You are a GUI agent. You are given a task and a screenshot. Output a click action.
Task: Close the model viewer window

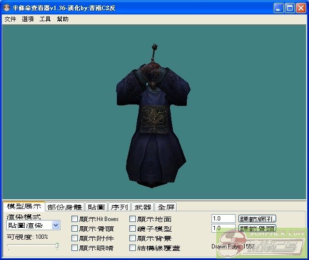point(301,8)
